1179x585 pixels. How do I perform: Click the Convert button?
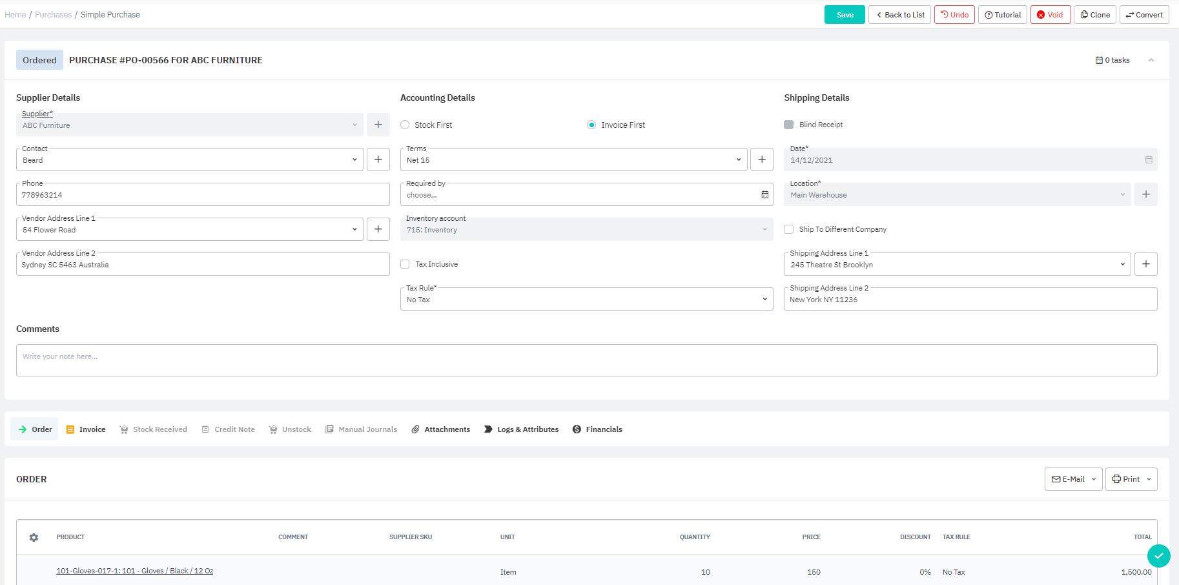click(x=1144, y=15)
